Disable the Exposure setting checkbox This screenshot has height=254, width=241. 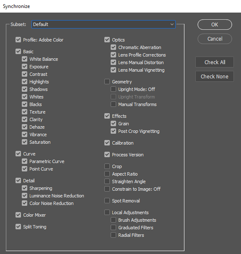24,67
